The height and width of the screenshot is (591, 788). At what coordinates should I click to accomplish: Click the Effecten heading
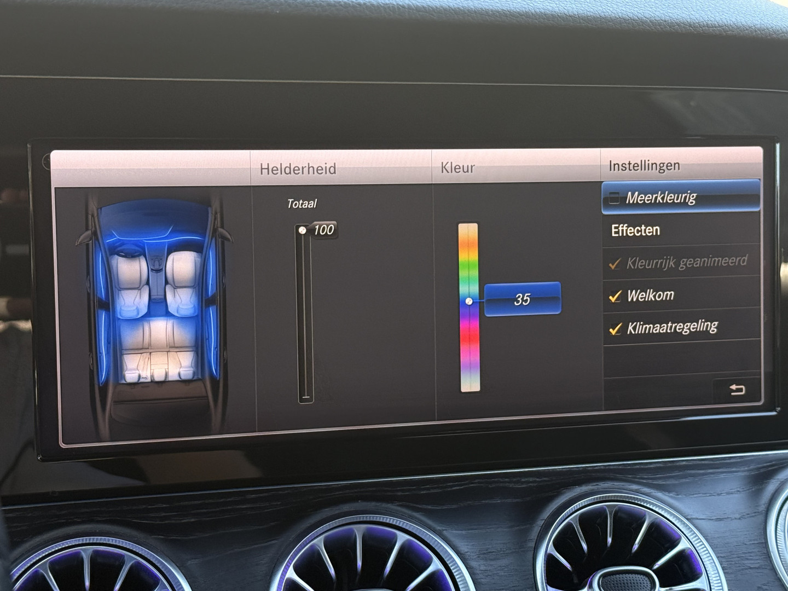tap(635, 230)
